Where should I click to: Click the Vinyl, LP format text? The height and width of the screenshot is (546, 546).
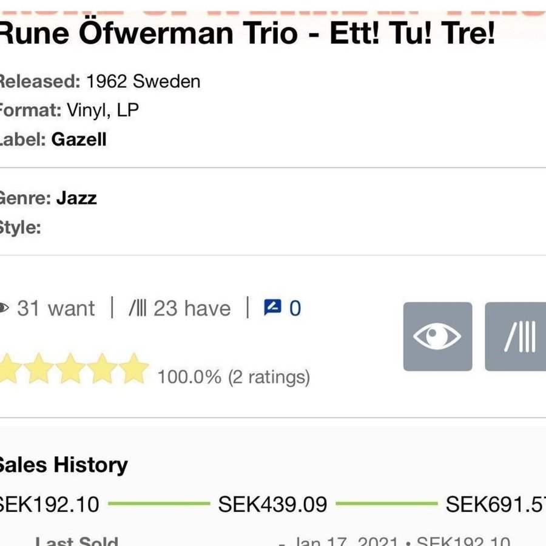click(103, 110)
